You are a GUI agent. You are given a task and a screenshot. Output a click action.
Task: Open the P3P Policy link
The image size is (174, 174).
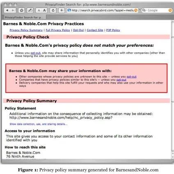pos(113,30)
